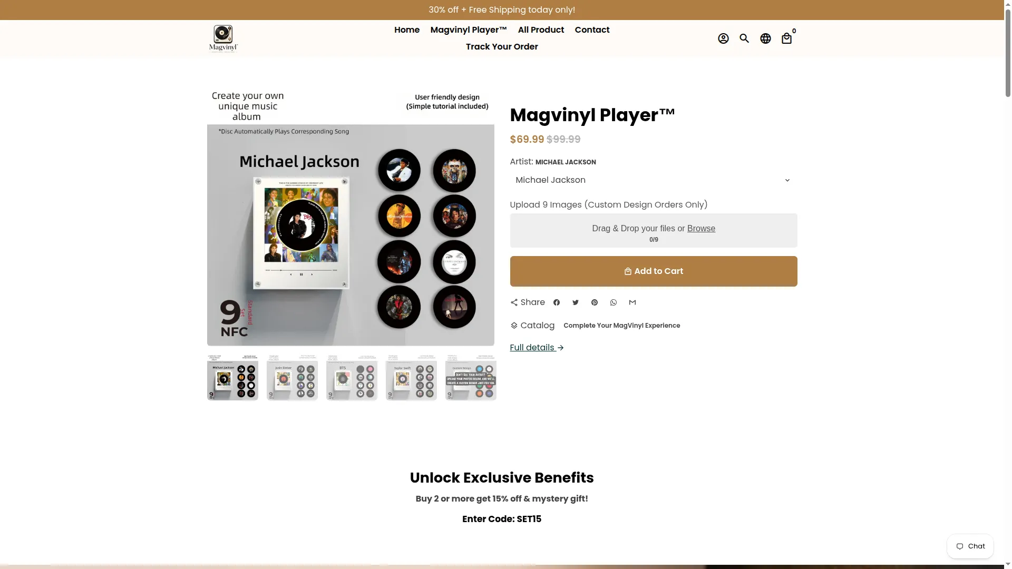Go to Home menu item

point(407,30)
